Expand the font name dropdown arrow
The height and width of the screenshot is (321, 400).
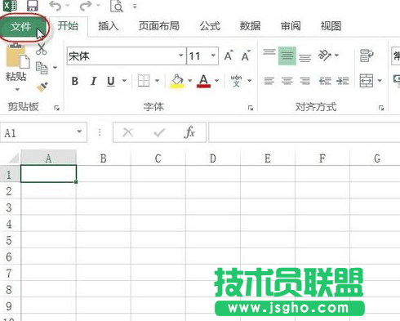181,56
